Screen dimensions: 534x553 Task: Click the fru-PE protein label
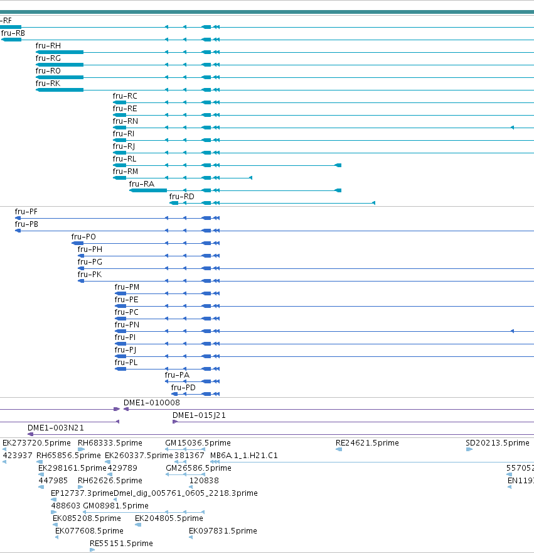(127, 300)
